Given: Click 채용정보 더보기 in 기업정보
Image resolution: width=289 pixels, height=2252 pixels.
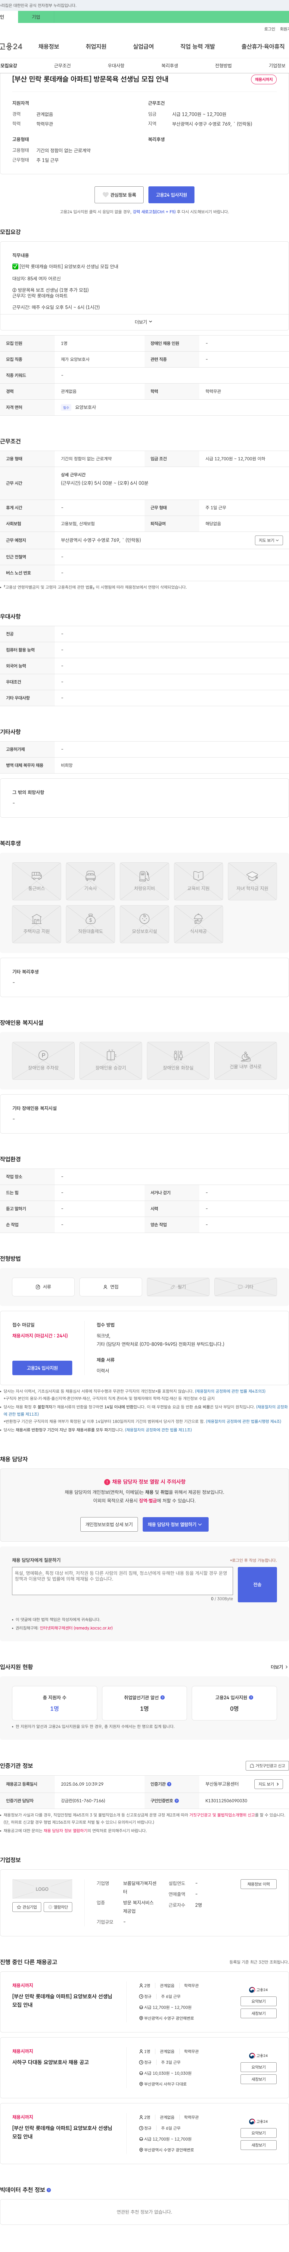Looking at the screenshot, I should [x=259, y=1884].
